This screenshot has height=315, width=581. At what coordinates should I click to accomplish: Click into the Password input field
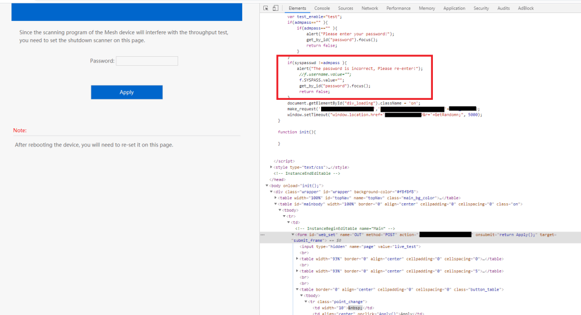point(147,61)
